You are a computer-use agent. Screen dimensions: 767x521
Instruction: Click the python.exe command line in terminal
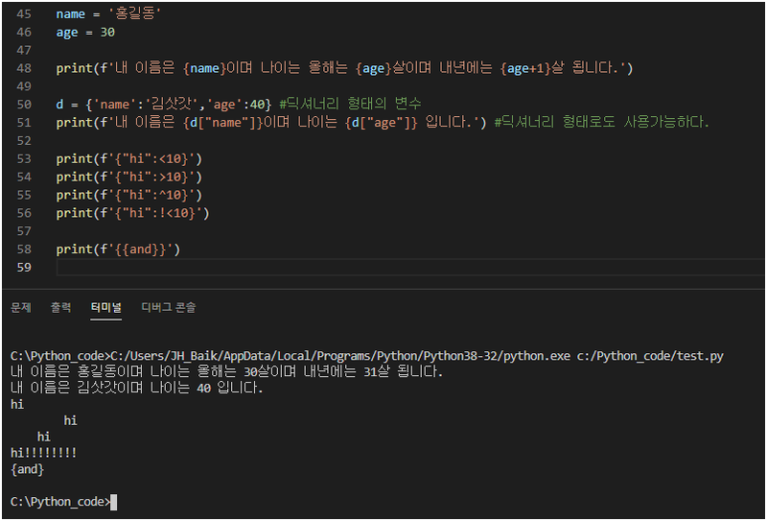[367, 355]
